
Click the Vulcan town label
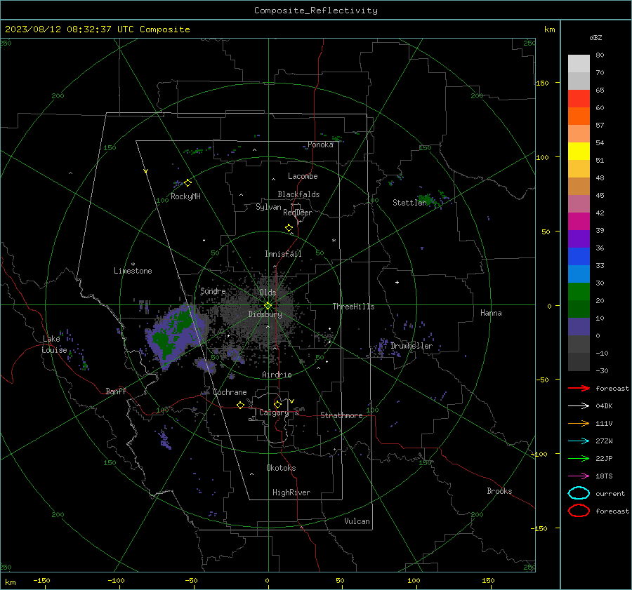[x=357, y=521]
